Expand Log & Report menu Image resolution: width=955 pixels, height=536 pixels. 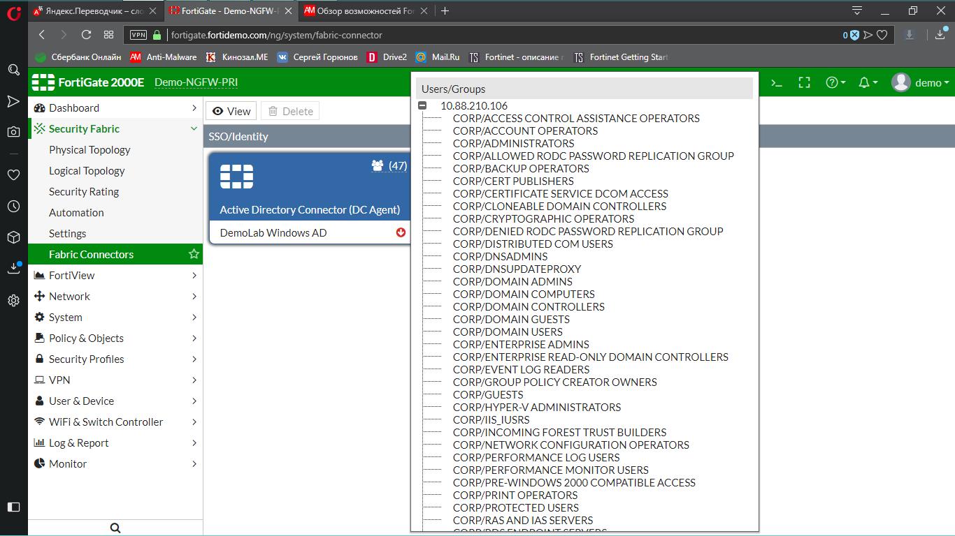coord(115,442)
